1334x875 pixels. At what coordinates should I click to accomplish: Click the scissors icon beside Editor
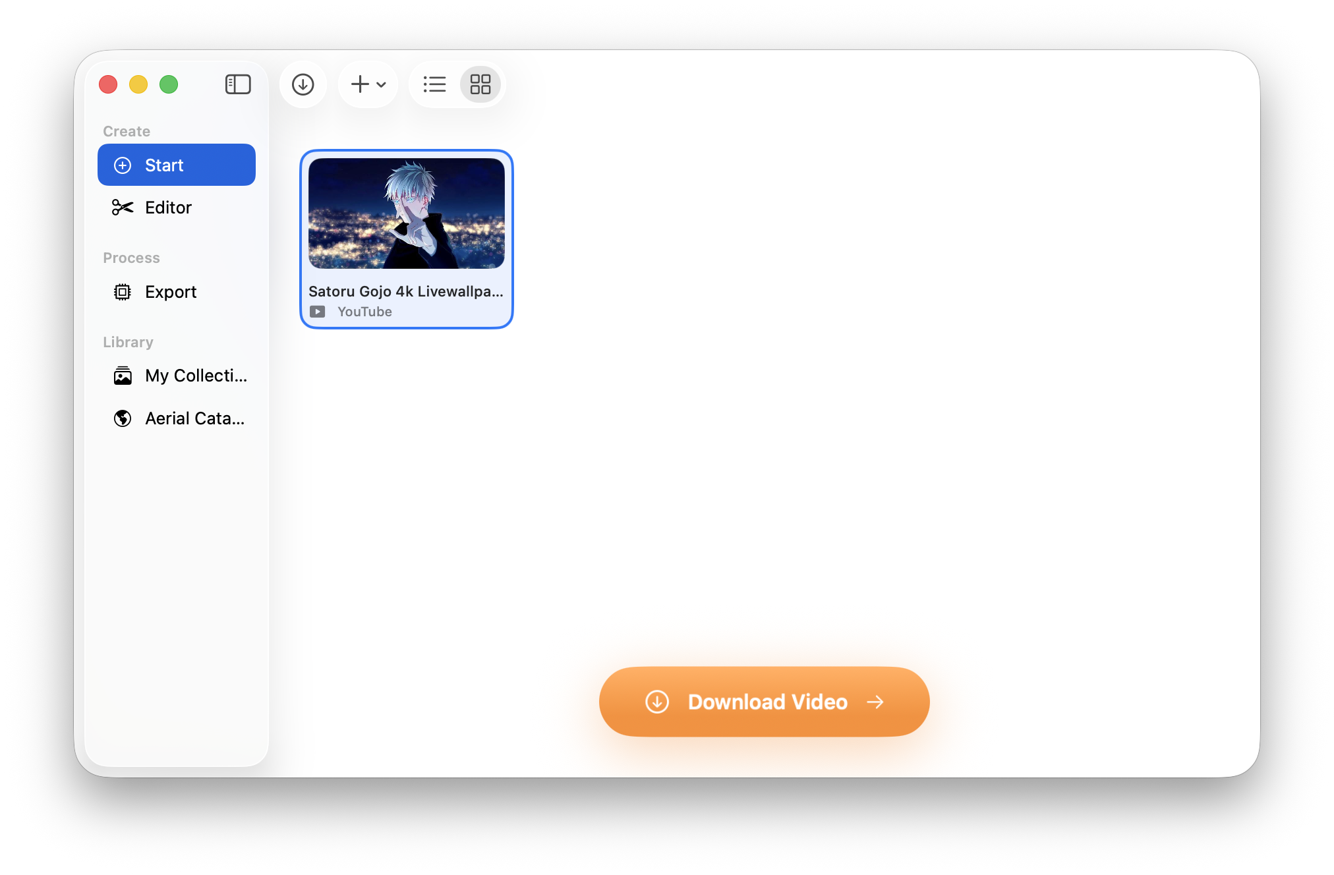point(123,208)
